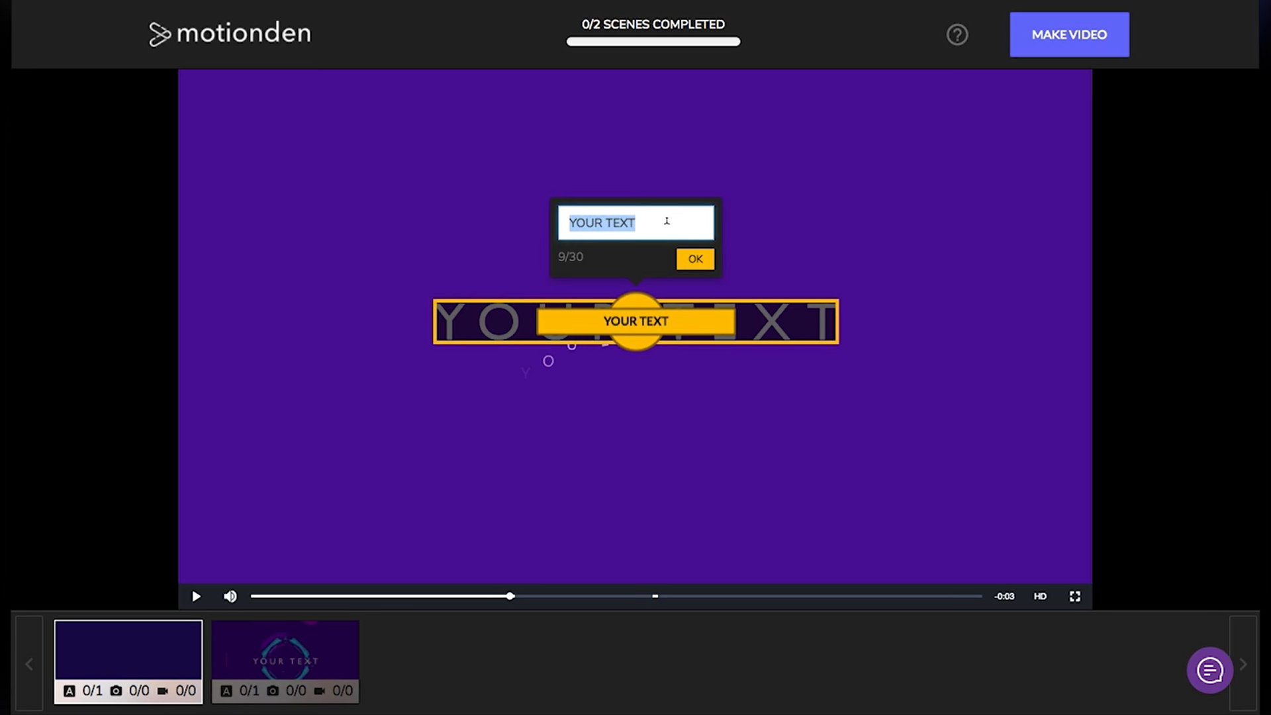Image resolution: width=1271 pixels, height=715 pixels.
Task: Click inside the YOUR TEXT input field
Action: click(x=635, y=223)
